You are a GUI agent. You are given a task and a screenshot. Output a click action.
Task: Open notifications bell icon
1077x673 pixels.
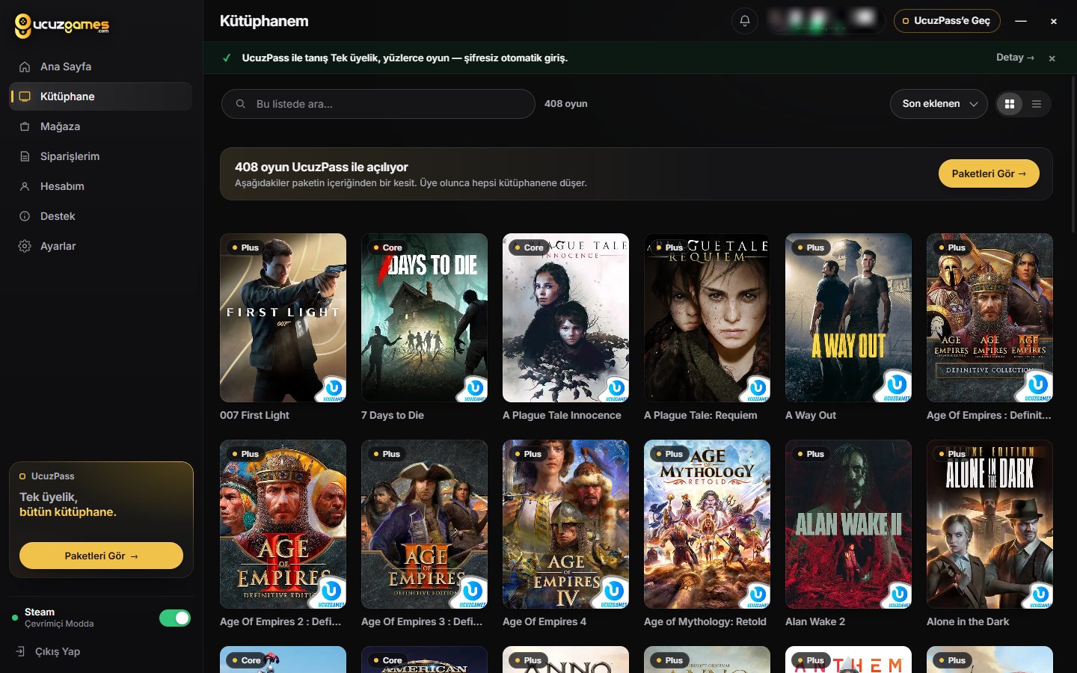pos(745,21)
